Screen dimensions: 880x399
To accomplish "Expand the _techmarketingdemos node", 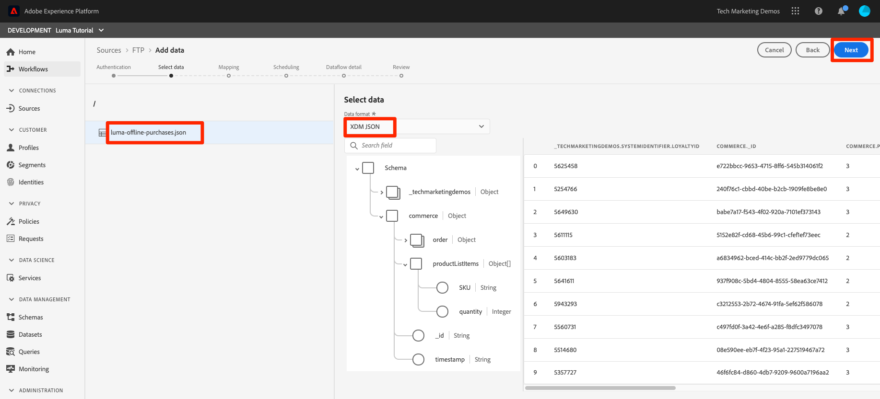I will tap(382, 193).
